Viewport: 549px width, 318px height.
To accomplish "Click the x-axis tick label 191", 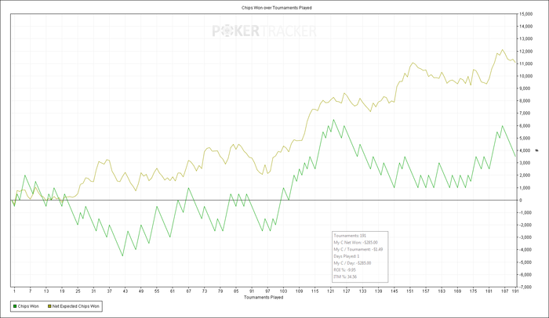I will tap(515, 291).
